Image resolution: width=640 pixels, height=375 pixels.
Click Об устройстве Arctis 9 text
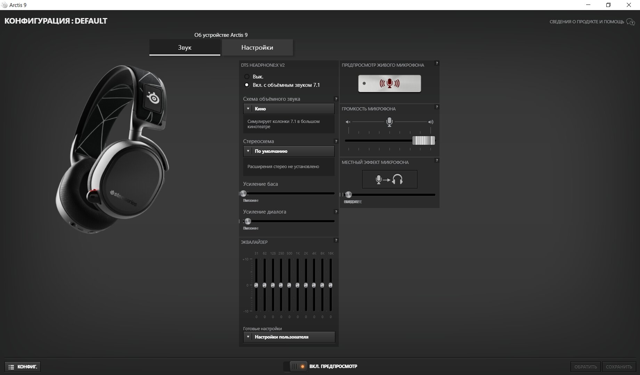pos(221,35)
